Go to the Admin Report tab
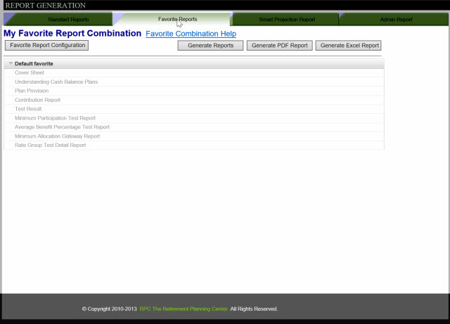 pyautogui.click(x=394, y=19)
